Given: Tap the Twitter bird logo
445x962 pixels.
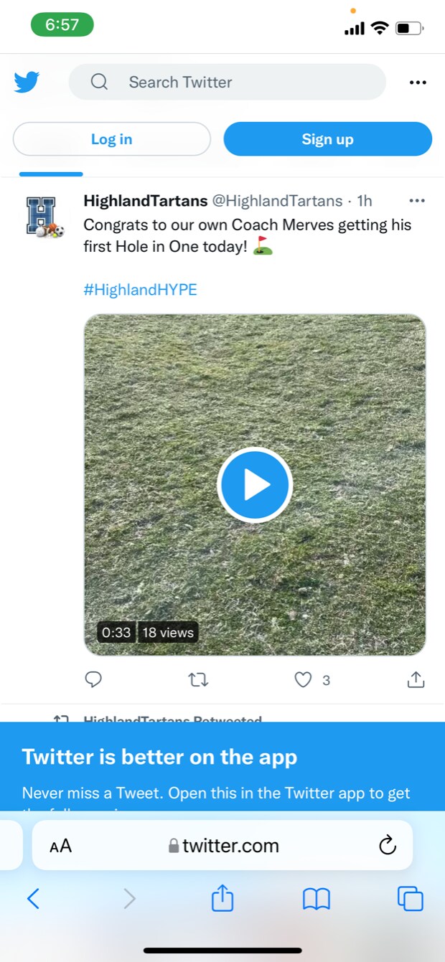Looking at the screenshot, I should pyautogui.click(x=27, y=82).
